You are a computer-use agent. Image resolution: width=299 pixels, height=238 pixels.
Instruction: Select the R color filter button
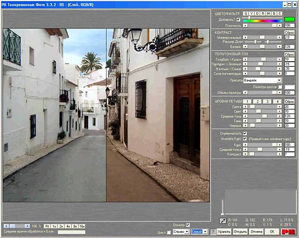263,13
